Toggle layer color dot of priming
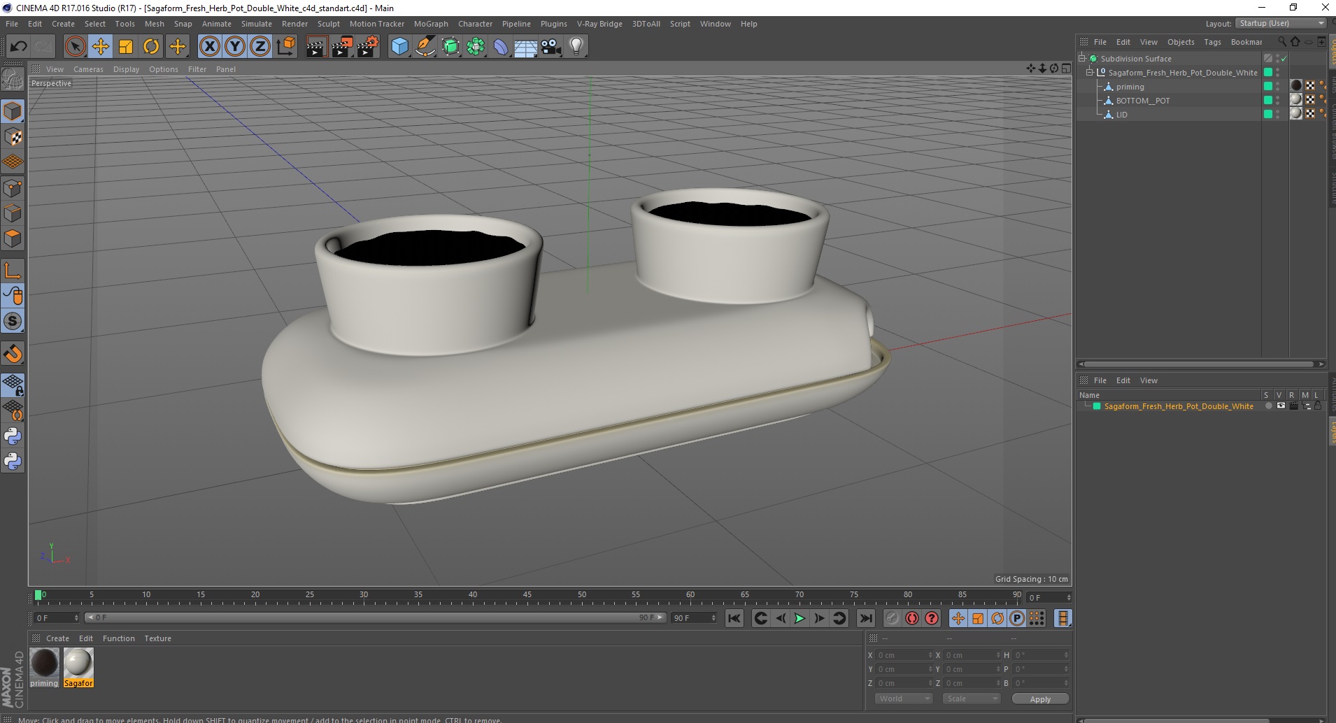Viewport: 1336px width, 723px height. 1267,86
